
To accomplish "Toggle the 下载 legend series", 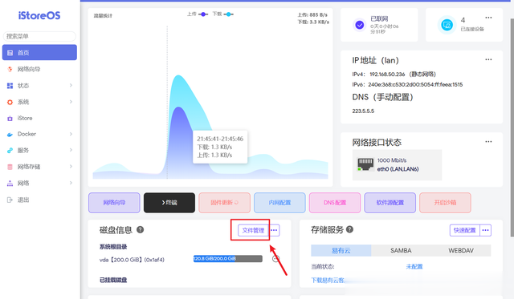I will click(223, 14).
